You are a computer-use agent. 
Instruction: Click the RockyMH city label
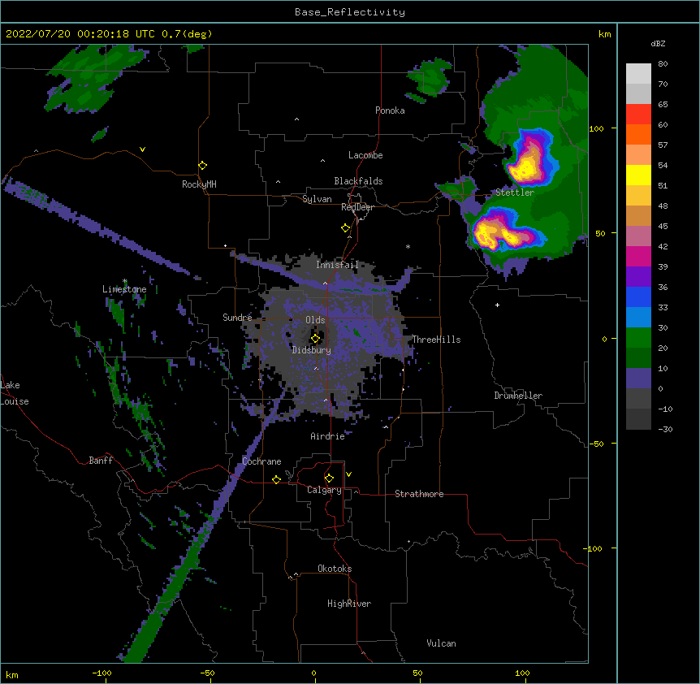pos(199,184)
